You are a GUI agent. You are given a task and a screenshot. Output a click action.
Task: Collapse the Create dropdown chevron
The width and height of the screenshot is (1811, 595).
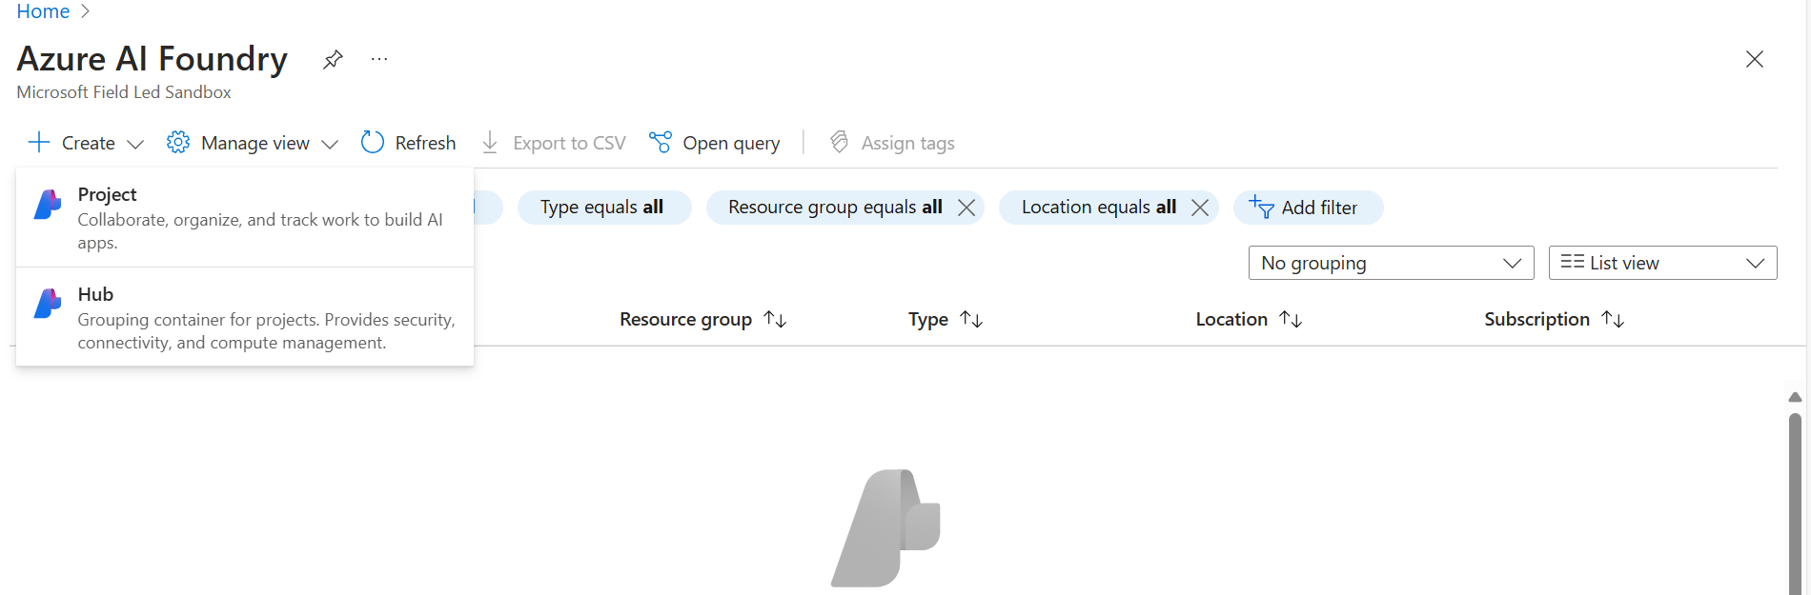point(135,144)
